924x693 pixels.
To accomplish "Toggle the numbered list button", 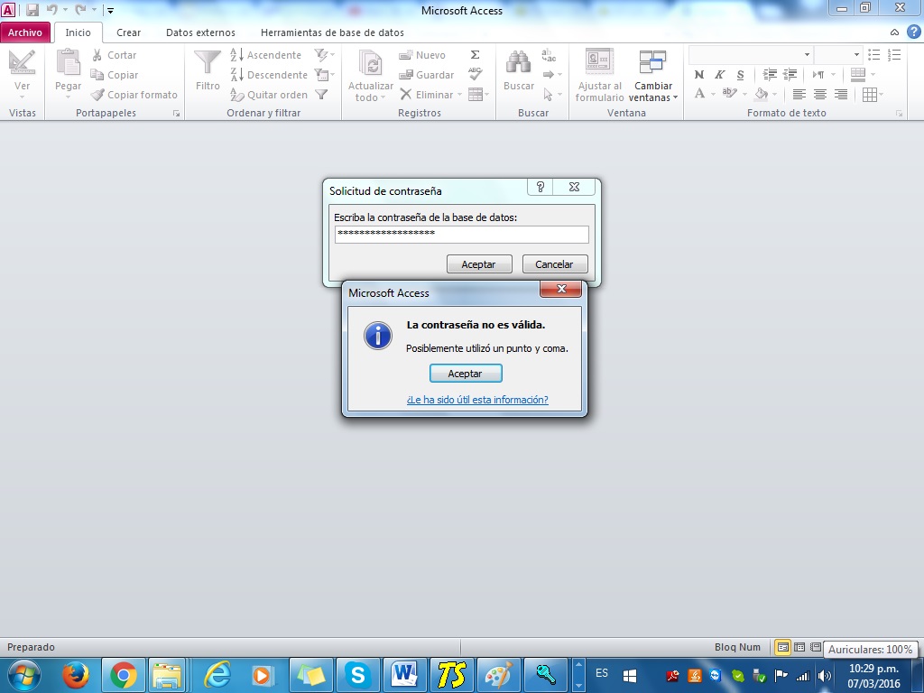I will tap(894, 55).
